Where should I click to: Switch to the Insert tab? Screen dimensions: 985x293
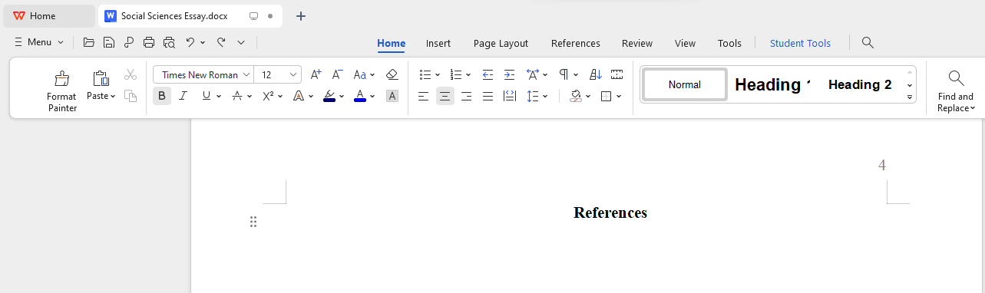coord(438,43)
